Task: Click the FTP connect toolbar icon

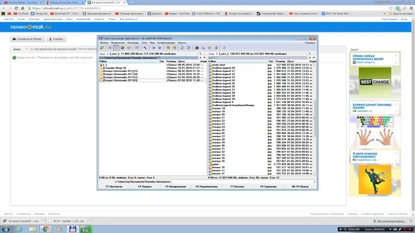Action: tap(182, 48)
